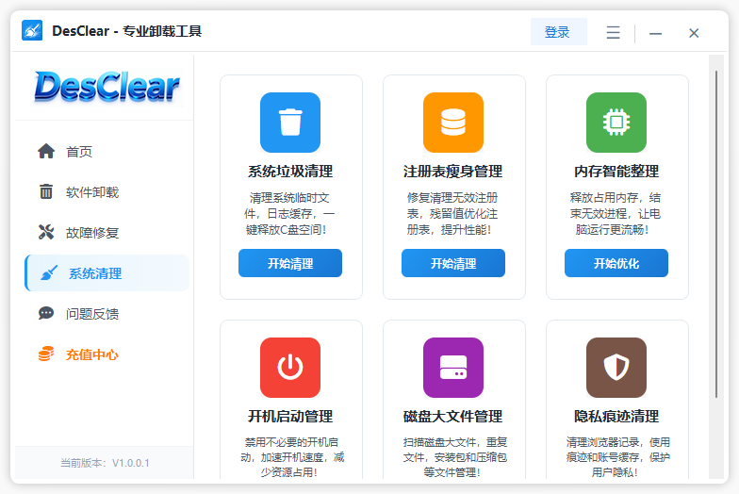The image size is (739, 494).
Task: Switch to the 故障修复 section
Action: (107, 232)
